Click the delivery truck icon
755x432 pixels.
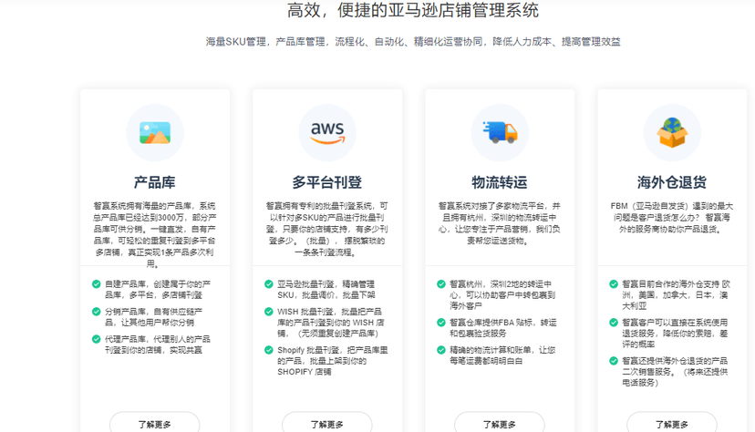[500, 133]
